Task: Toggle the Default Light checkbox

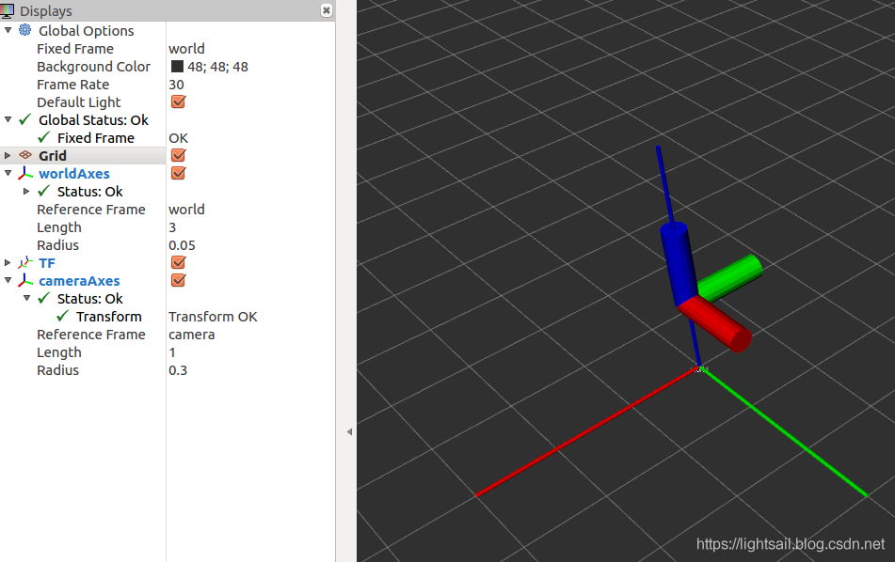Action: [178, 102]
